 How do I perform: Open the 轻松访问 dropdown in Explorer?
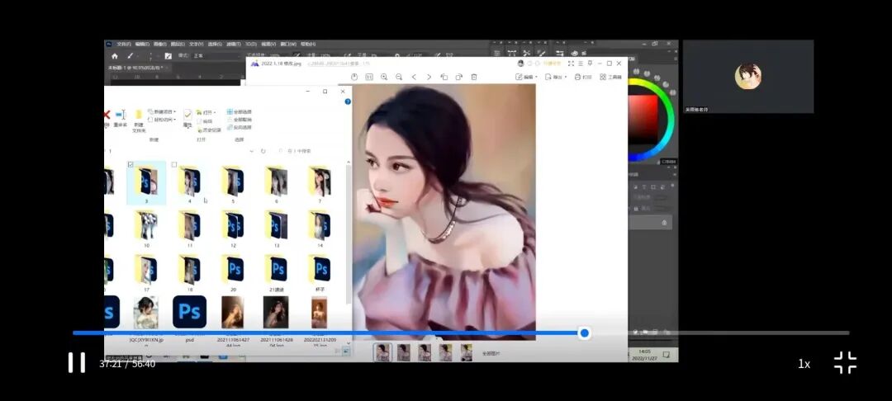(162, 120)
